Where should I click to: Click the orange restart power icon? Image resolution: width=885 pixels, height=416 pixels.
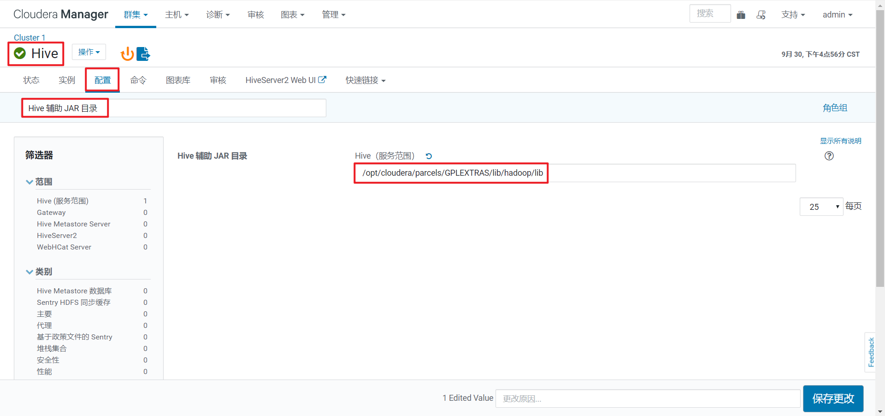127,54
